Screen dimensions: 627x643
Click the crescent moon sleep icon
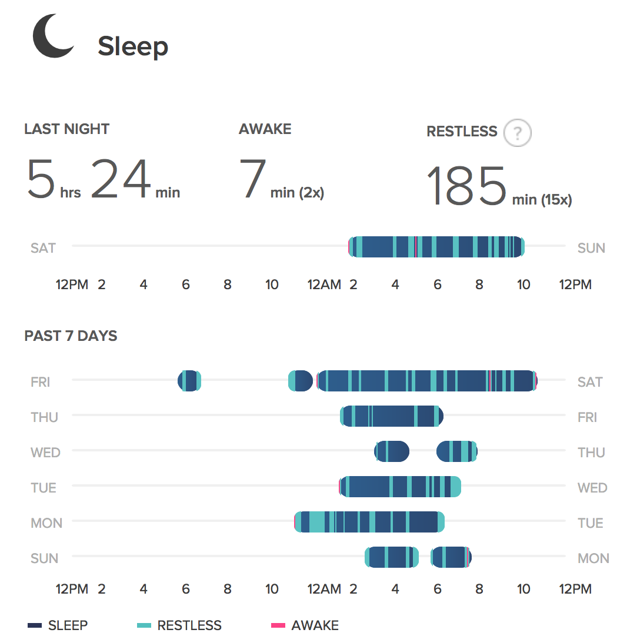[x=53, y=36]
